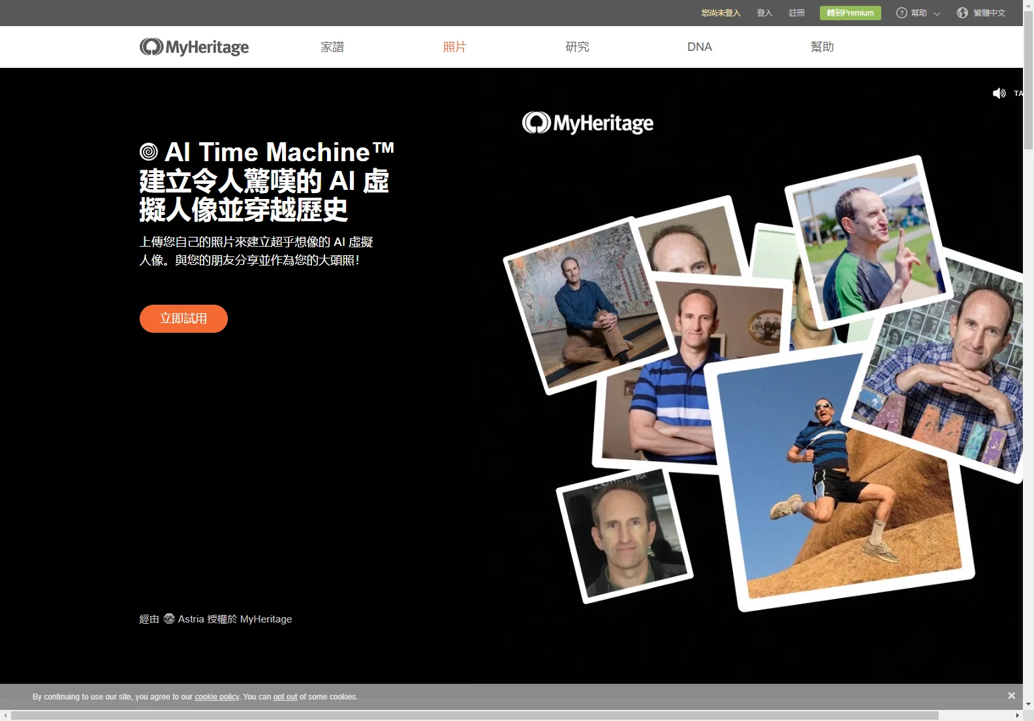Click the horizontal scrollbar thumb
The height and width of the screenshot is (721, 1034).
tap(475, 715)
